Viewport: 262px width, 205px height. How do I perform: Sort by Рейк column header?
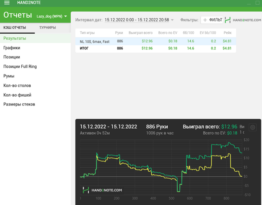click(x=228, y=33)
